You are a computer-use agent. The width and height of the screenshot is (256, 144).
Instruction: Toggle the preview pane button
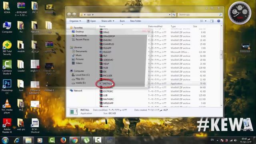(212, 21)
